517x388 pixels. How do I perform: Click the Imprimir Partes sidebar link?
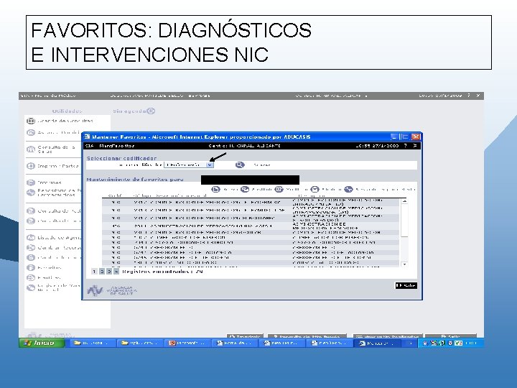click(x=58, y=166)
